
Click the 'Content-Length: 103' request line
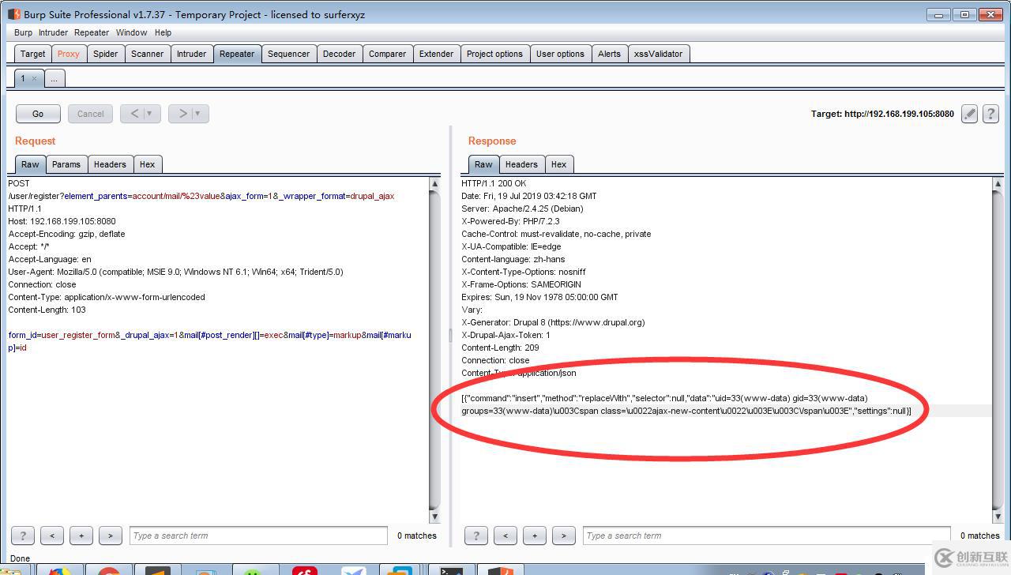click(47, 310)
